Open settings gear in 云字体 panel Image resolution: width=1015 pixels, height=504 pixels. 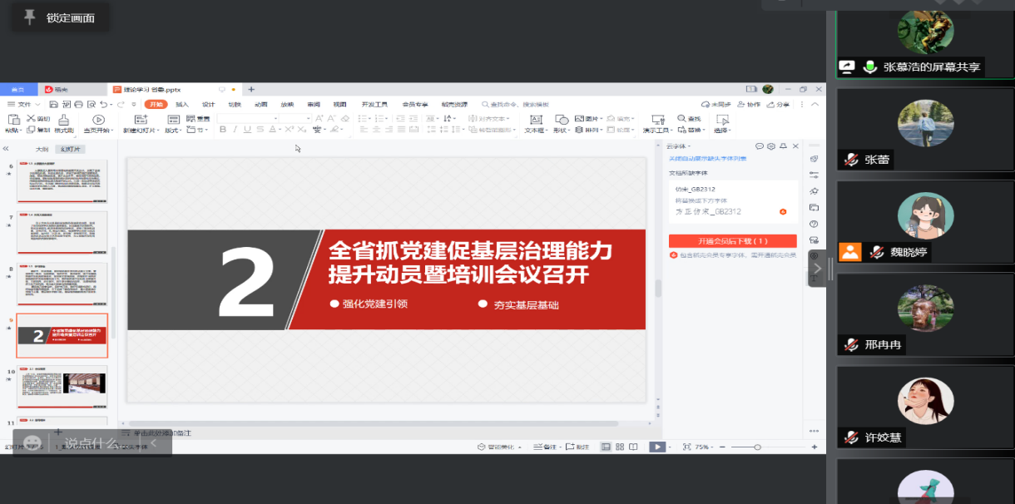click(x=771, y=146)
